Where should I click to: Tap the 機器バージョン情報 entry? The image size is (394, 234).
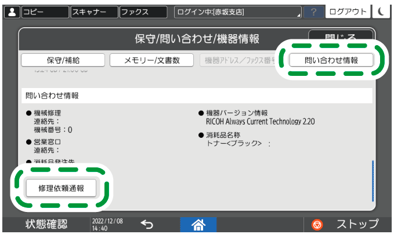point(237,113)
